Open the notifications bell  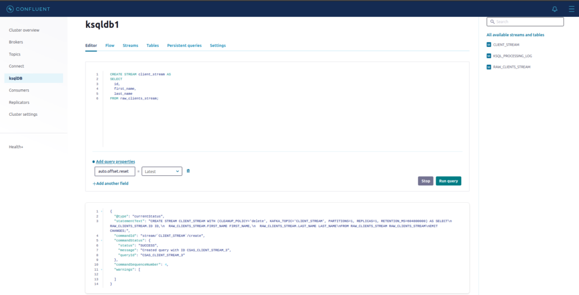(x=555, y=9)
